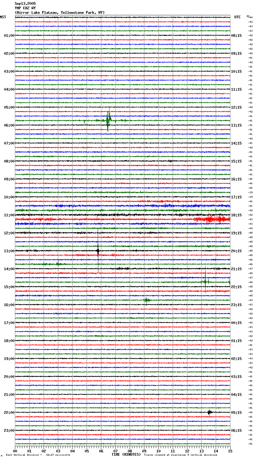Click the green event burst before 16:00
The height and width of the screenshot is (459, 254).
click(x=147, y=300)
